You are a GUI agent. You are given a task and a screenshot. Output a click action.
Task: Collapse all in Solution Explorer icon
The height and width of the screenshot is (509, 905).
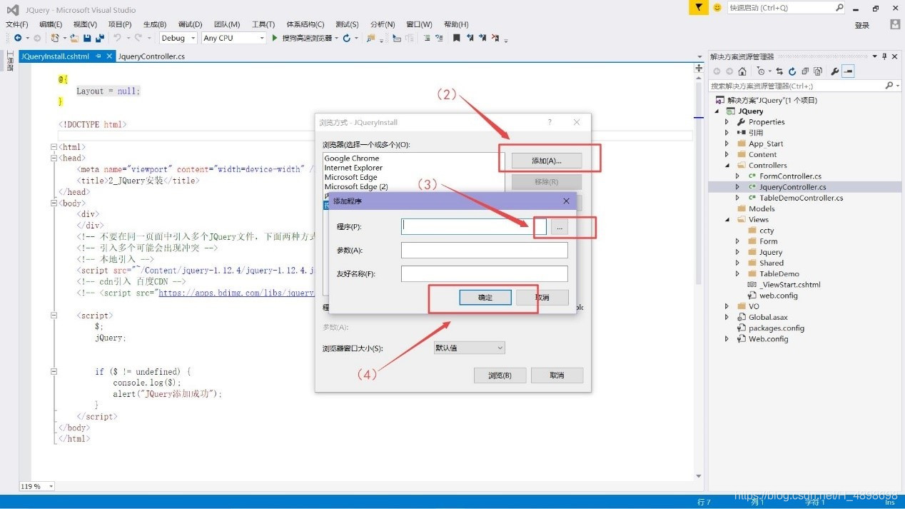tap(805, 71)
